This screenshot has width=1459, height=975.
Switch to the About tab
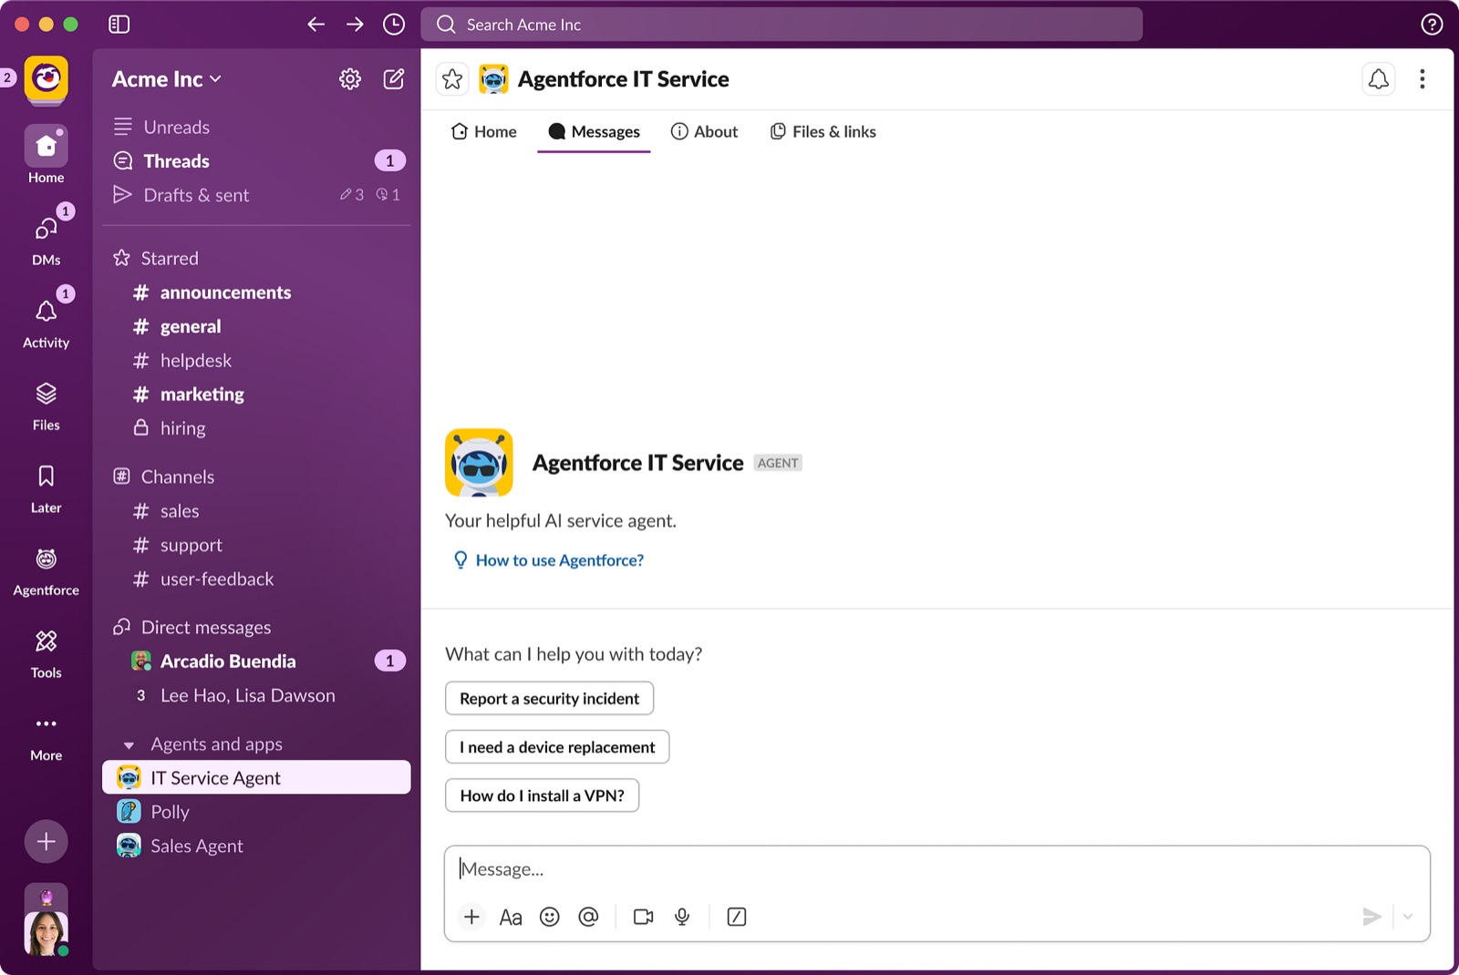tap(704, 132)
